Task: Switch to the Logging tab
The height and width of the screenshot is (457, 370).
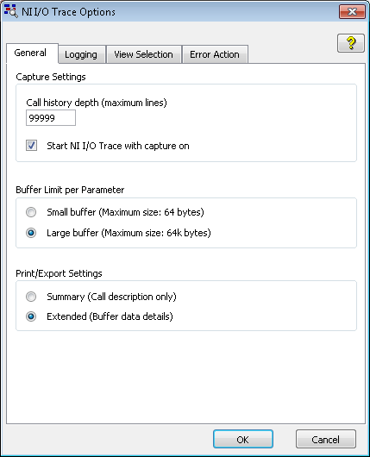Action: [81, 54]
